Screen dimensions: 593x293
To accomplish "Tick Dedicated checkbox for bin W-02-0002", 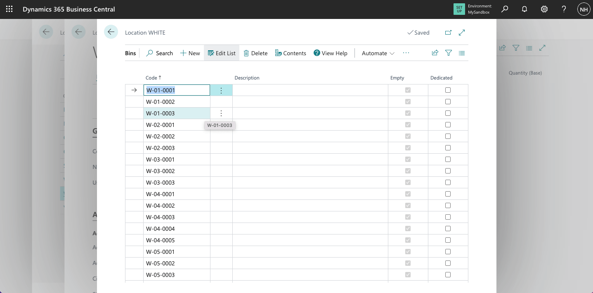I will [x=448, y=136].
